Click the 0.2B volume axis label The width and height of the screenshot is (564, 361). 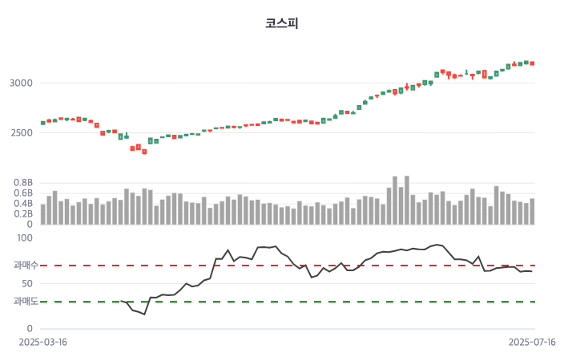pos(24,214)
